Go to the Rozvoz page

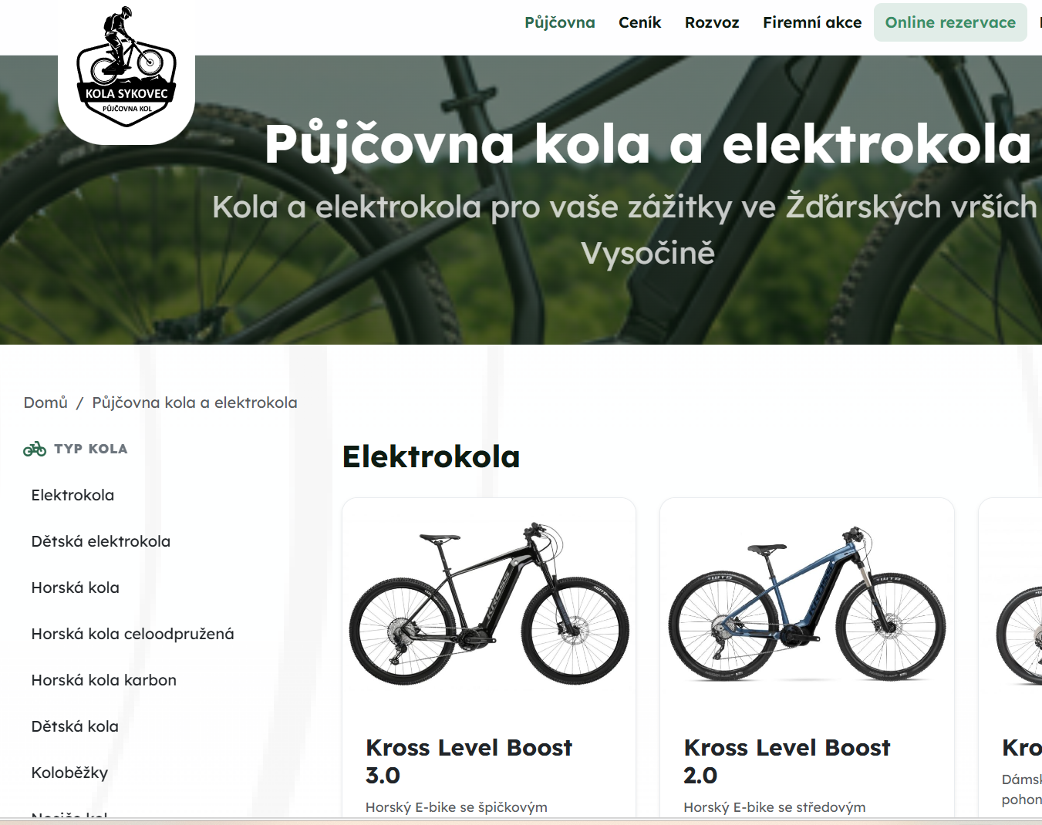pos(712,22)
